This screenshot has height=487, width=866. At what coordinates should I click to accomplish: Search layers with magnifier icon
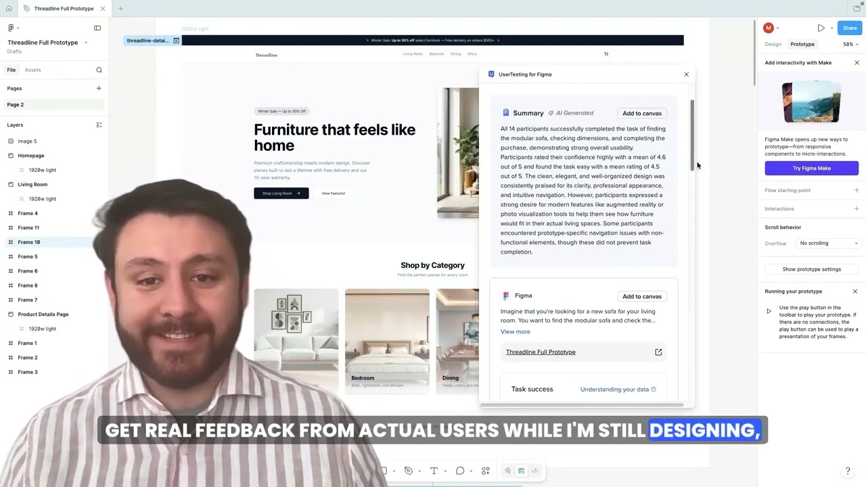tap(99, 70)
